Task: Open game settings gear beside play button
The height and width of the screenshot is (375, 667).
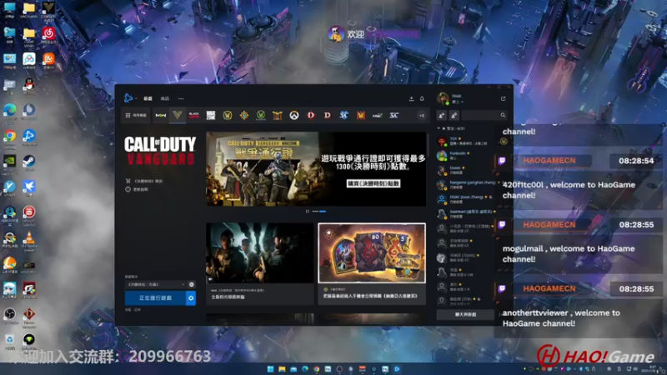Action: click(x=191, y=298)
